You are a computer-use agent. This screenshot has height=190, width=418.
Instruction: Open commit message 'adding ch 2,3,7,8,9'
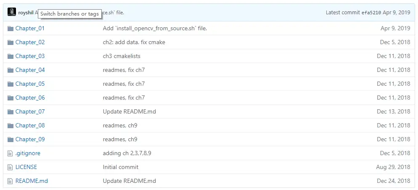pos(127,153)
